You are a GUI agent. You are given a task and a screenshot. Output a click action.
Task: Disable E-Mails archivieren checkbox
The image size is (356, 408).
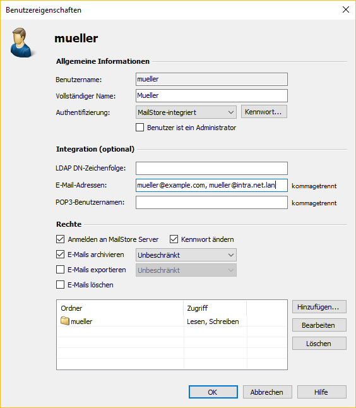click(61, 255)
